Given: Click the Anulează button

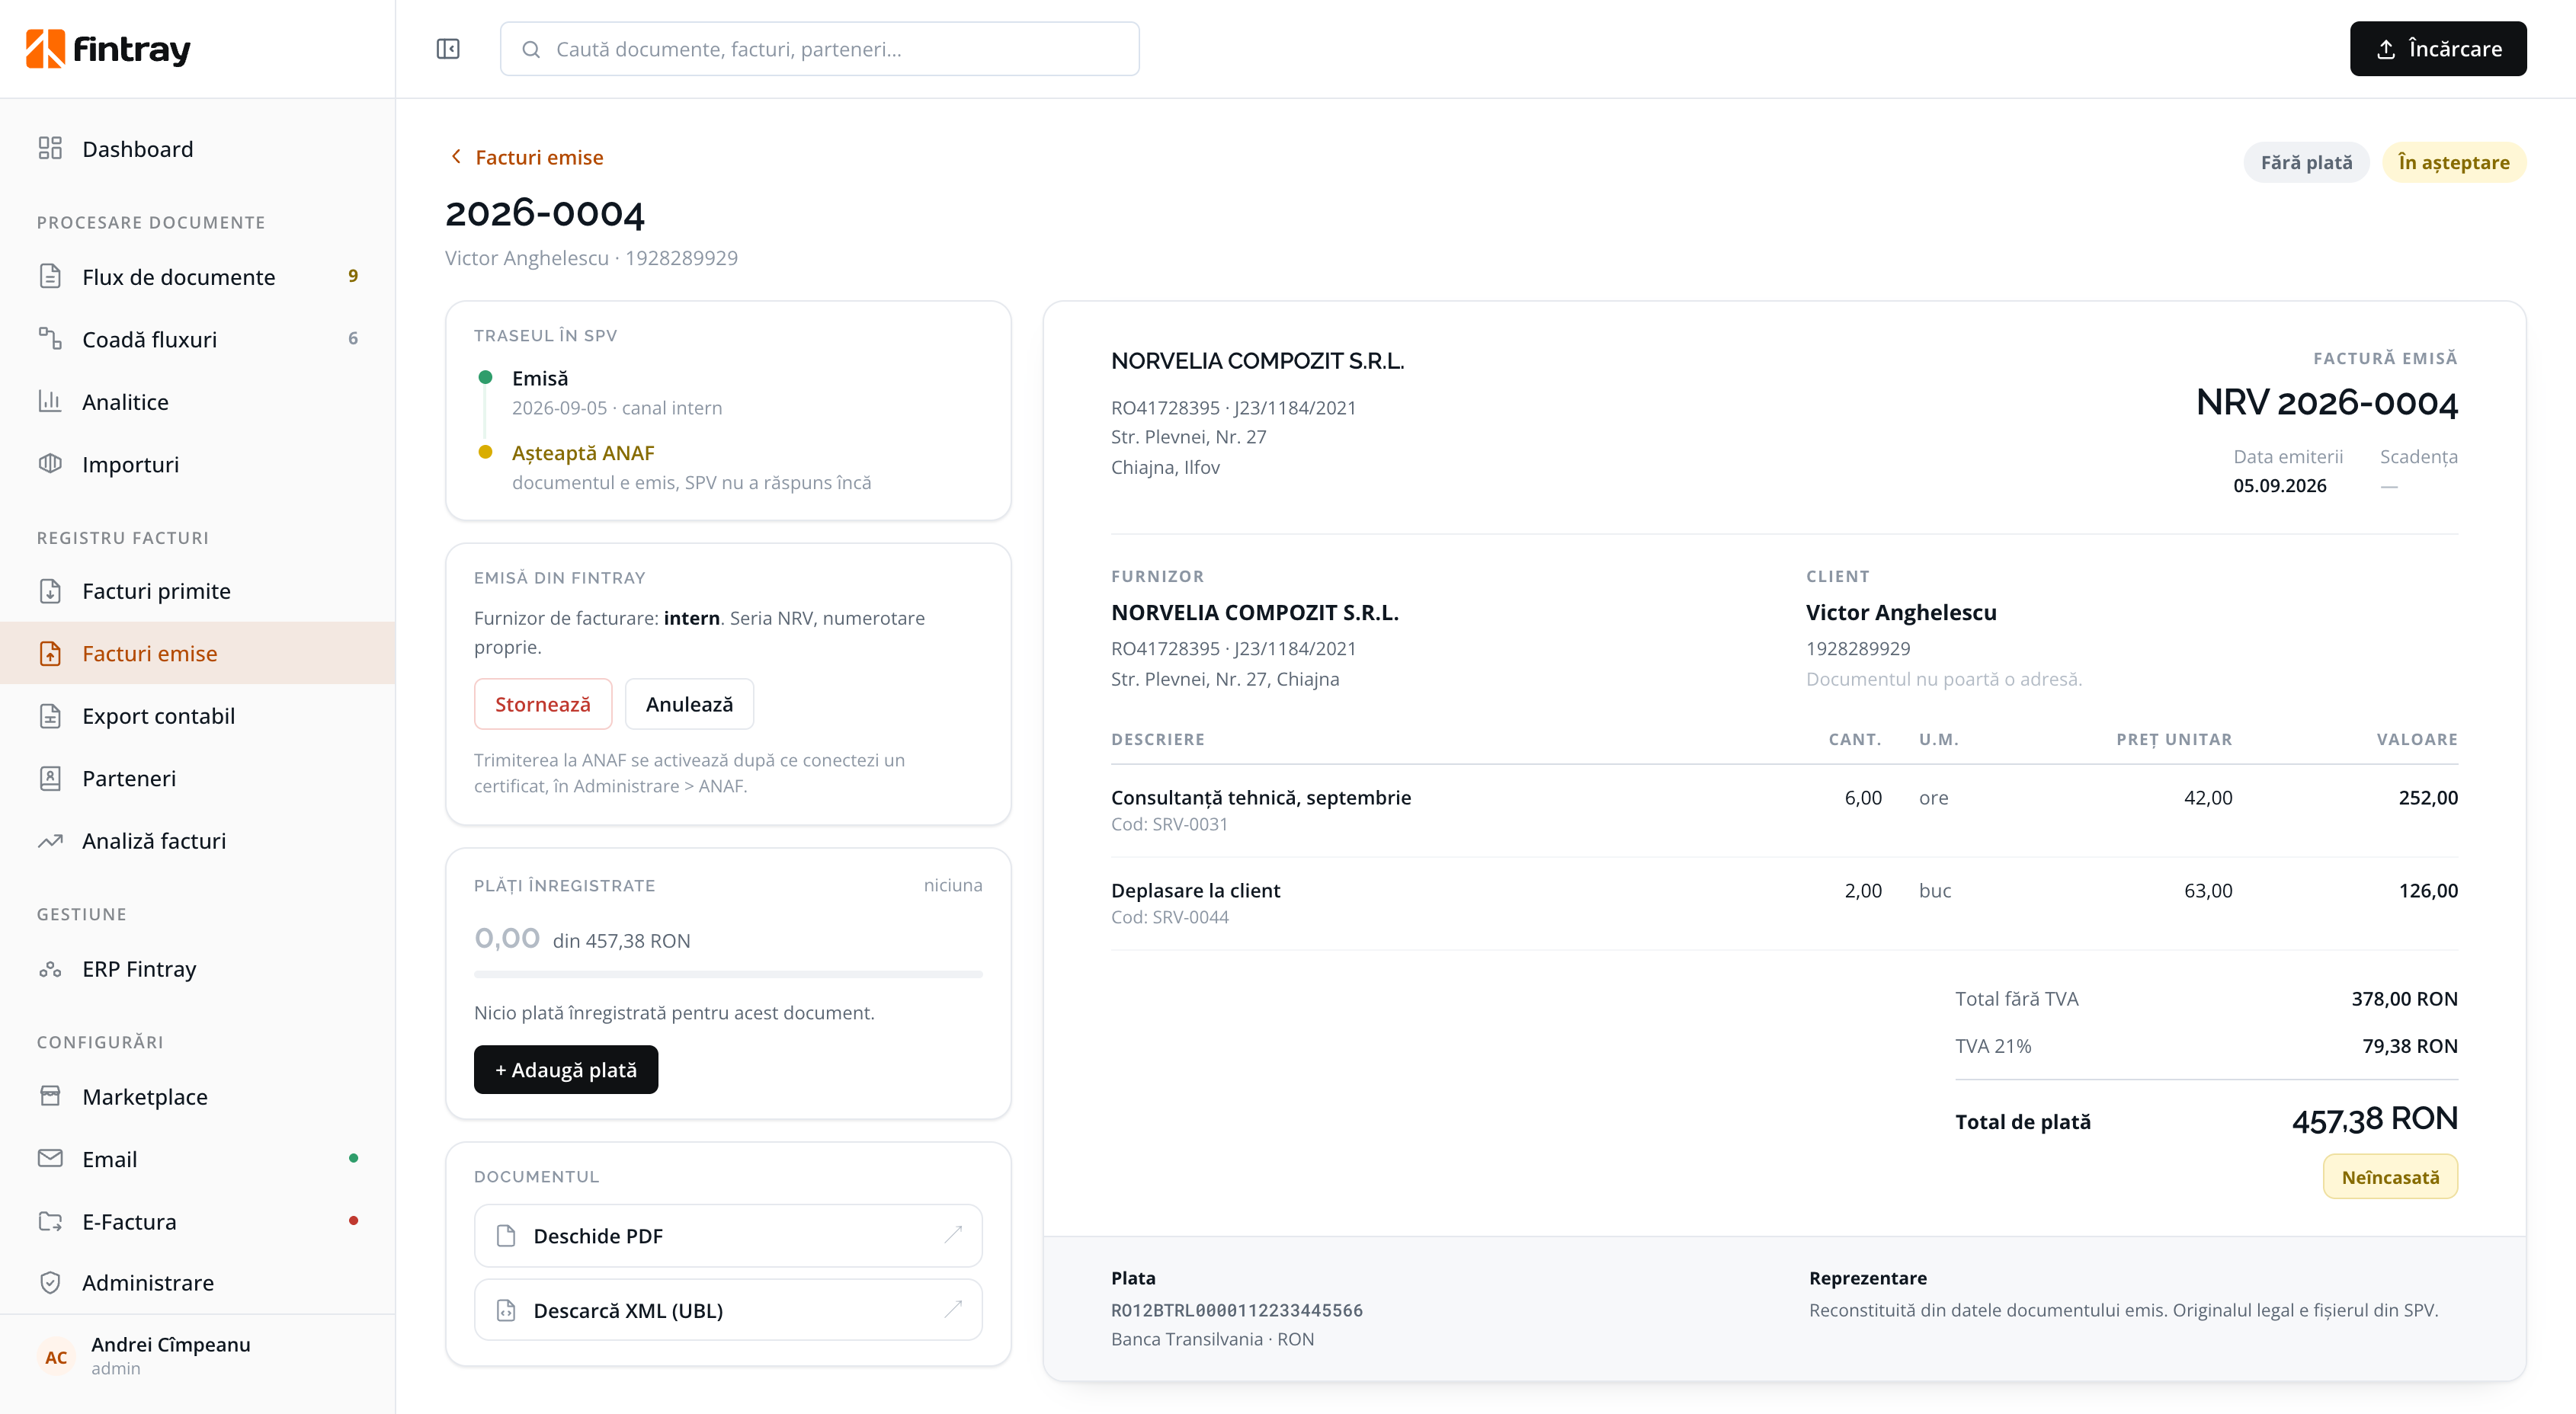Looking at the screenshot, I should [689, 705].
